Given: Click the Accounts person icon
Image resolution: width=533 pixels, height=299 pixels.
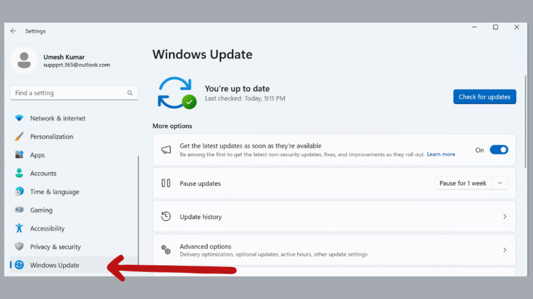Looking at the screenshot, I should click(x=19, y=173).
